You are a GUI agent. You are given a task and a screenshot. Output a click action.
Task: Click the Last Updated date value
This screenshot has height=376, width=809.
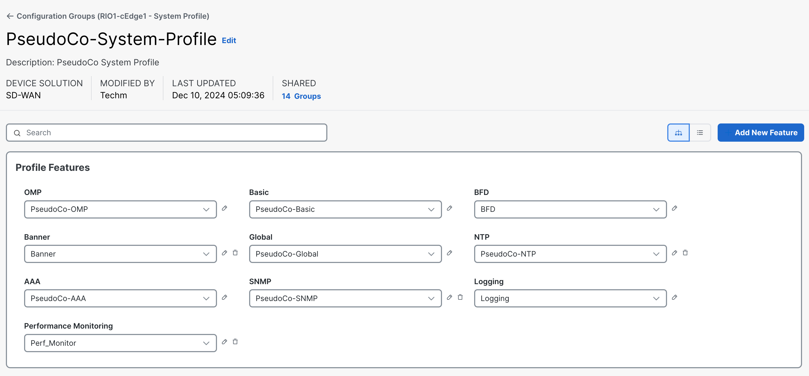tap(218, 95)
